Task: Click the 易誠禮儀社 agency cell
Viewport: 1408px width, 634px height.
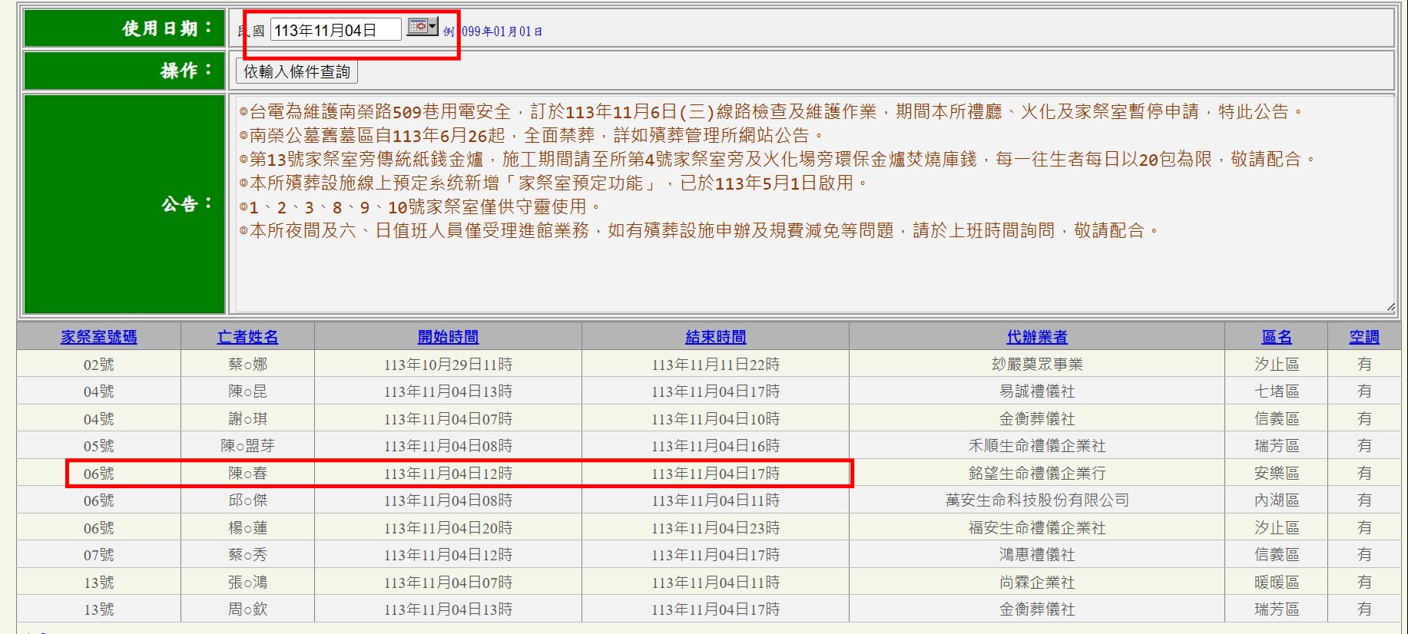Action: pos(1036,391)
